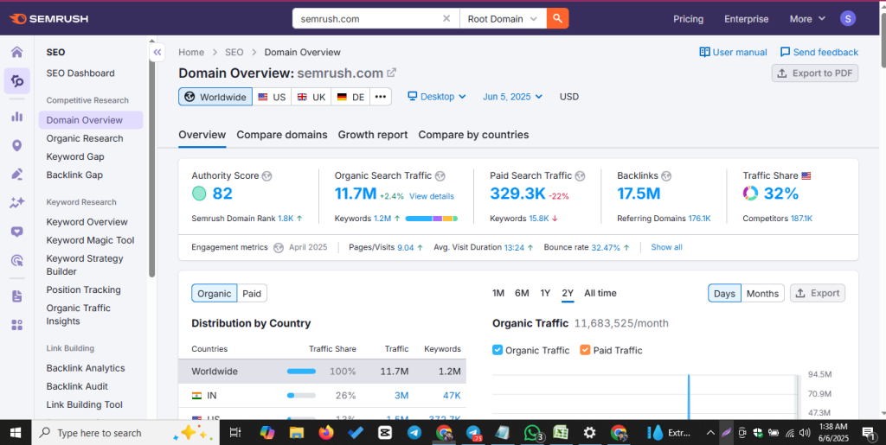The height and width of the screenshot is (445, 886).
Task: Open more countries with the ellipsis button
Action: coord(381,97)
